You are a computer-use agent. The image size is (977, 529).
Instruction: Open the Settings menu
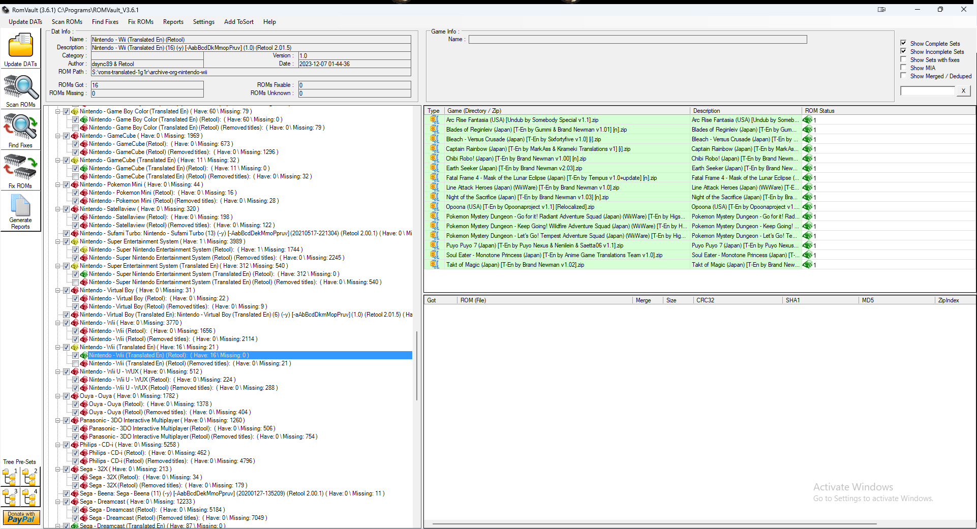point(204,22)
